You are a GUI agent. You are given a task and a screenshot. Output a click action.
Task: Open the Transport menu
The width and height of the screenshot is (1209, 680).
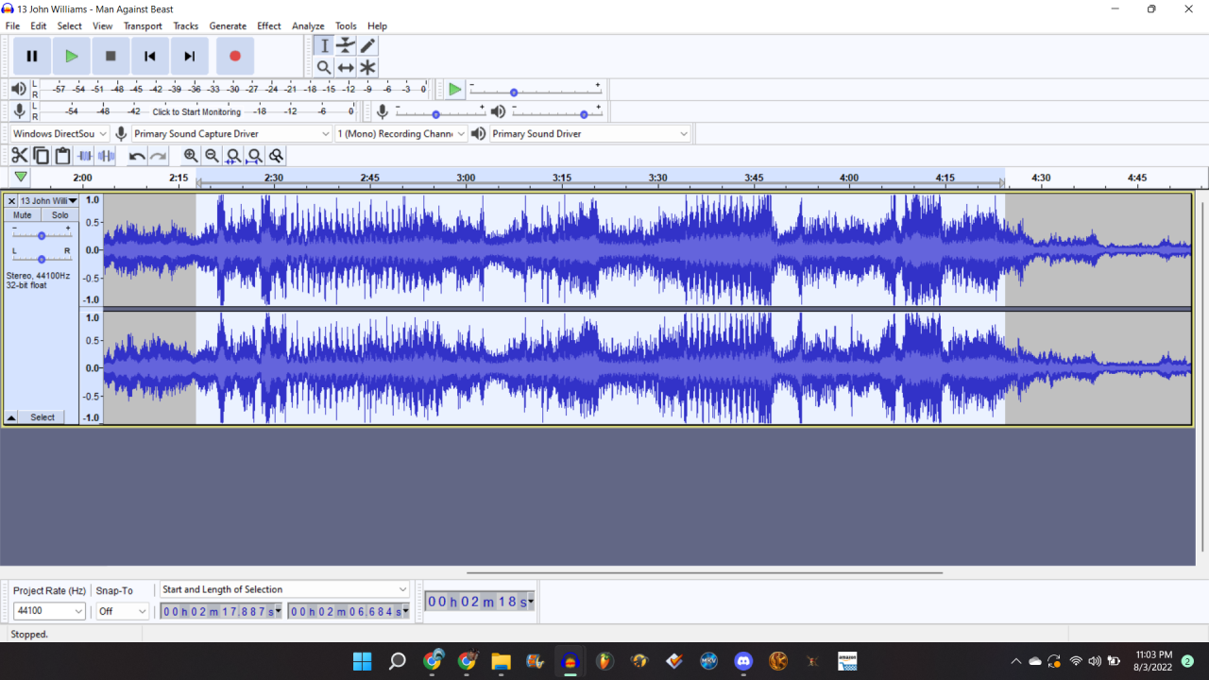[x=143, y=25]
